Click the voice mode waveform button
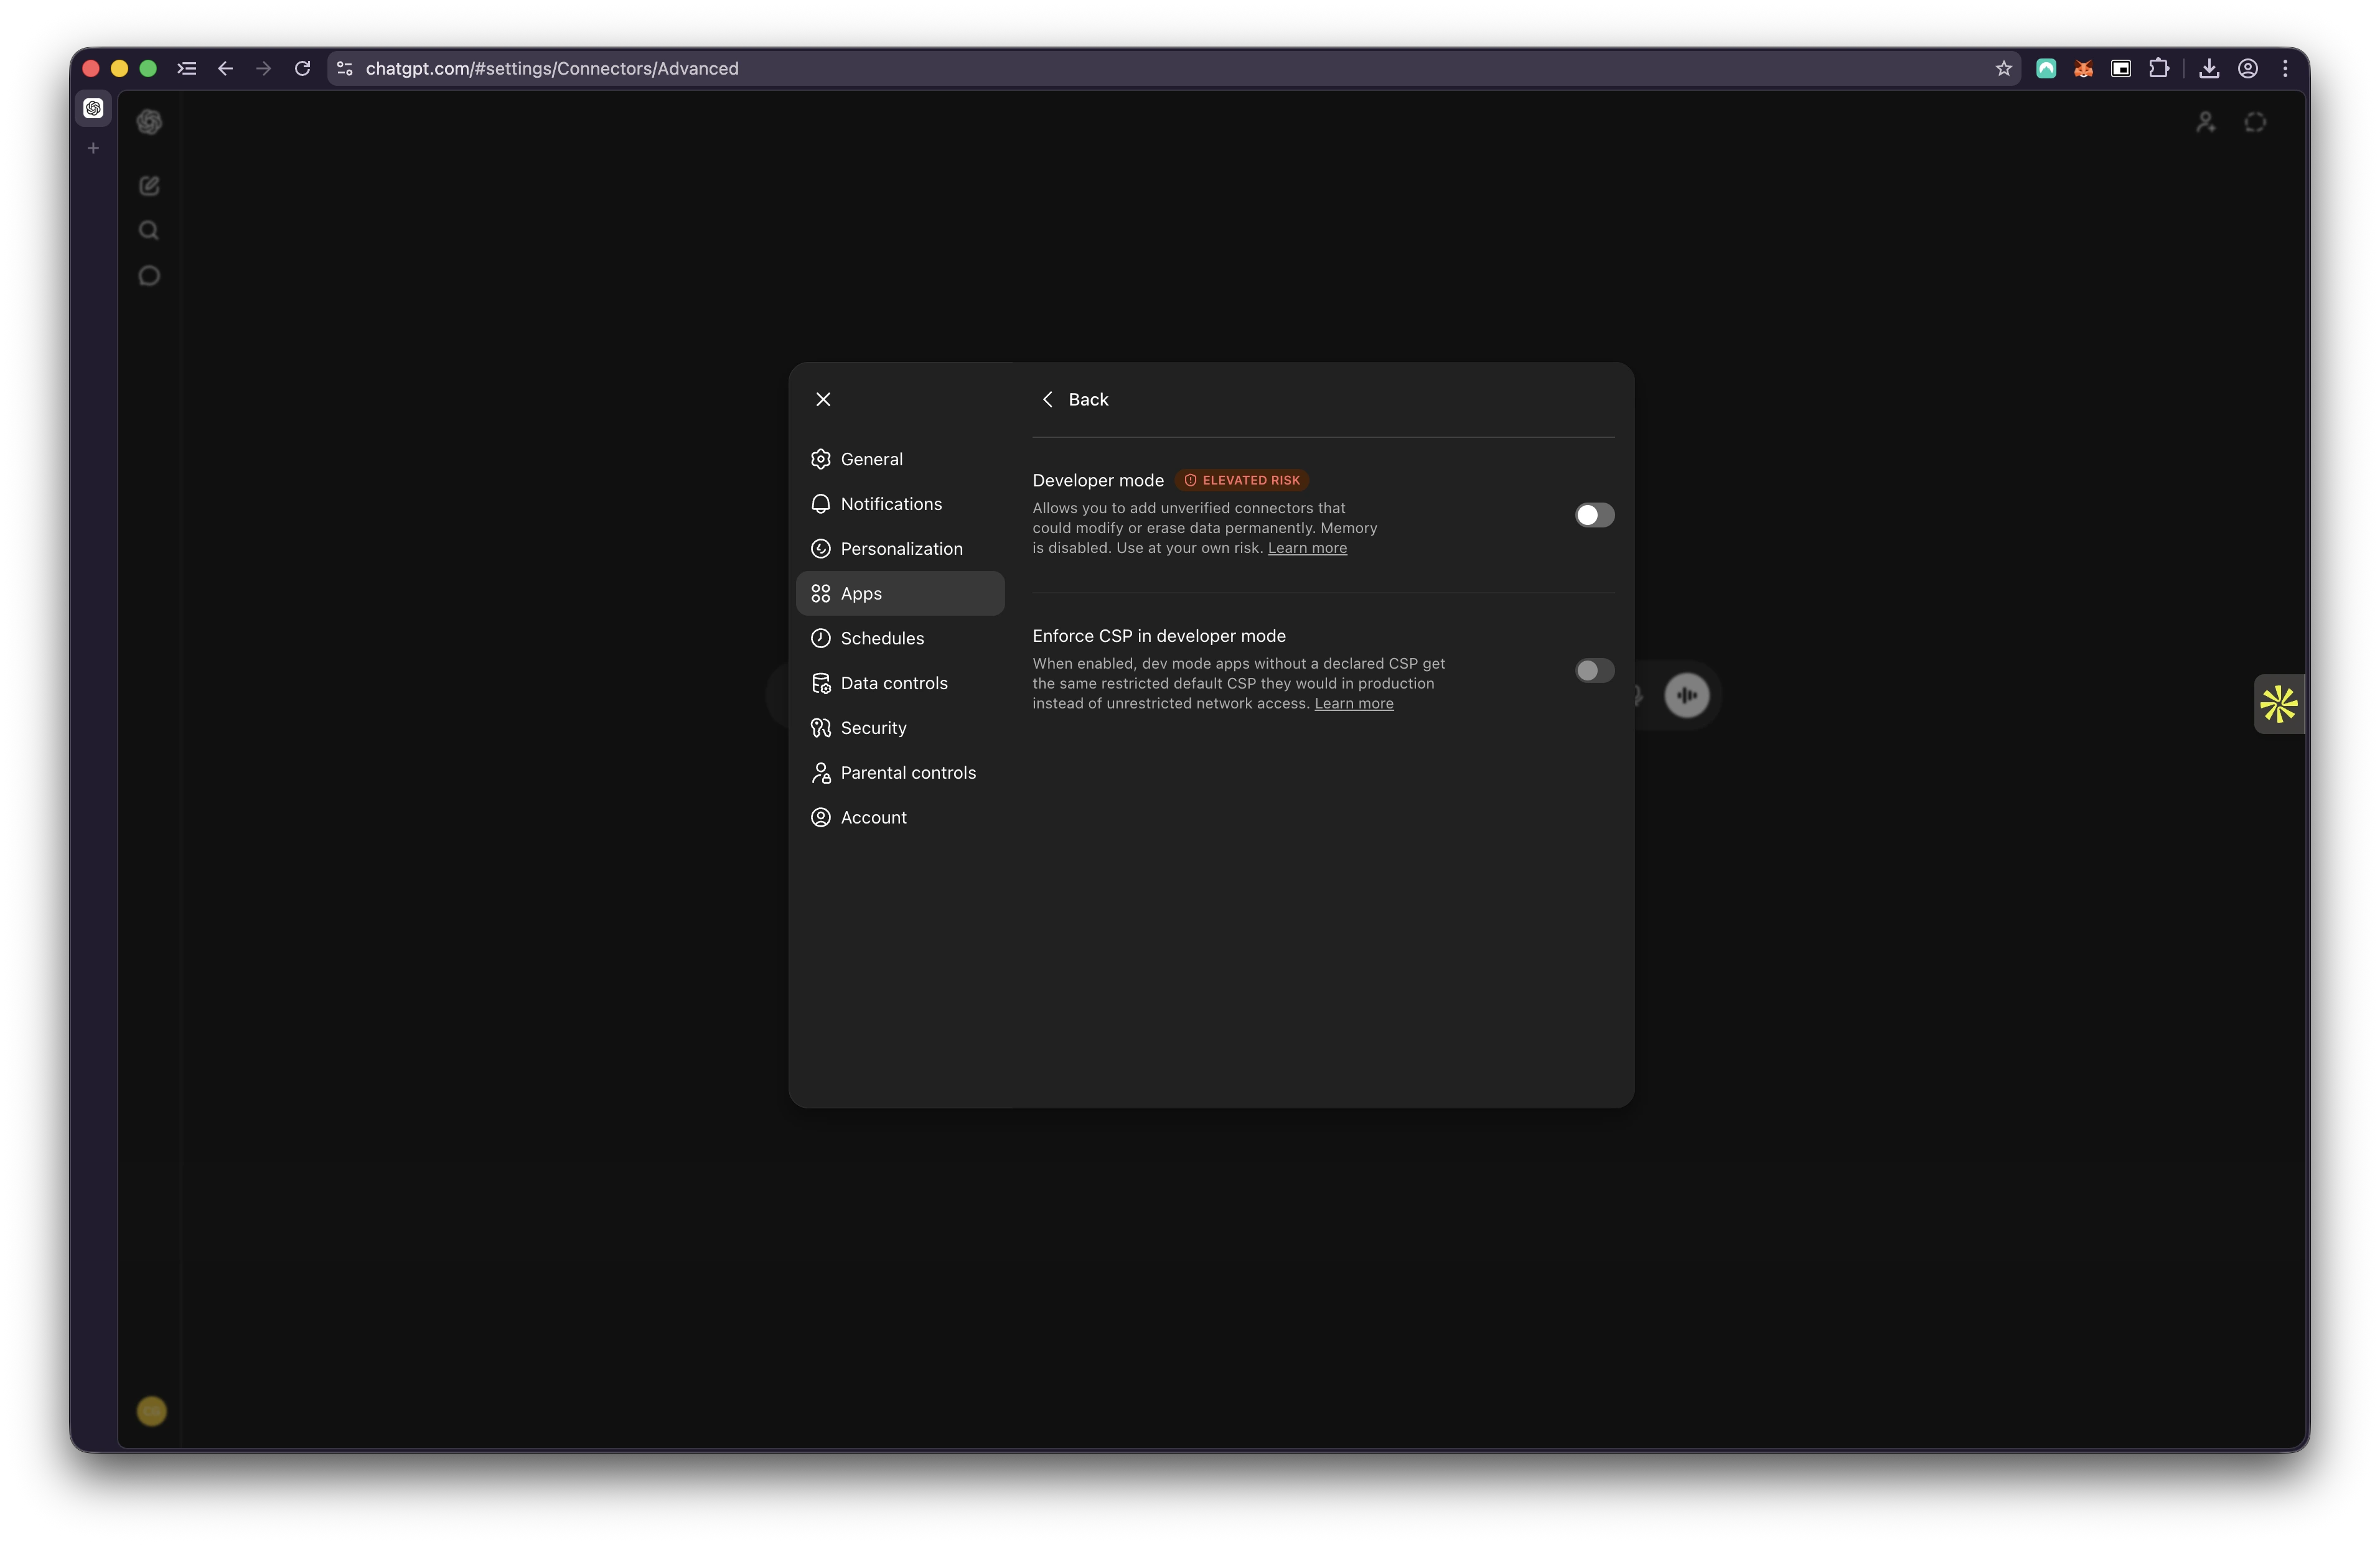The height and width of the screenshot is (1545, 2380). (x=1686, y=695)
